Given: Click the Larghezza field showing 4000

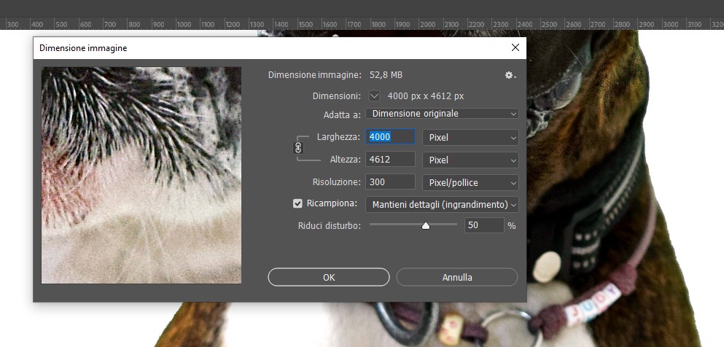Looking at the screenshot, I should (x=390, y=136).
